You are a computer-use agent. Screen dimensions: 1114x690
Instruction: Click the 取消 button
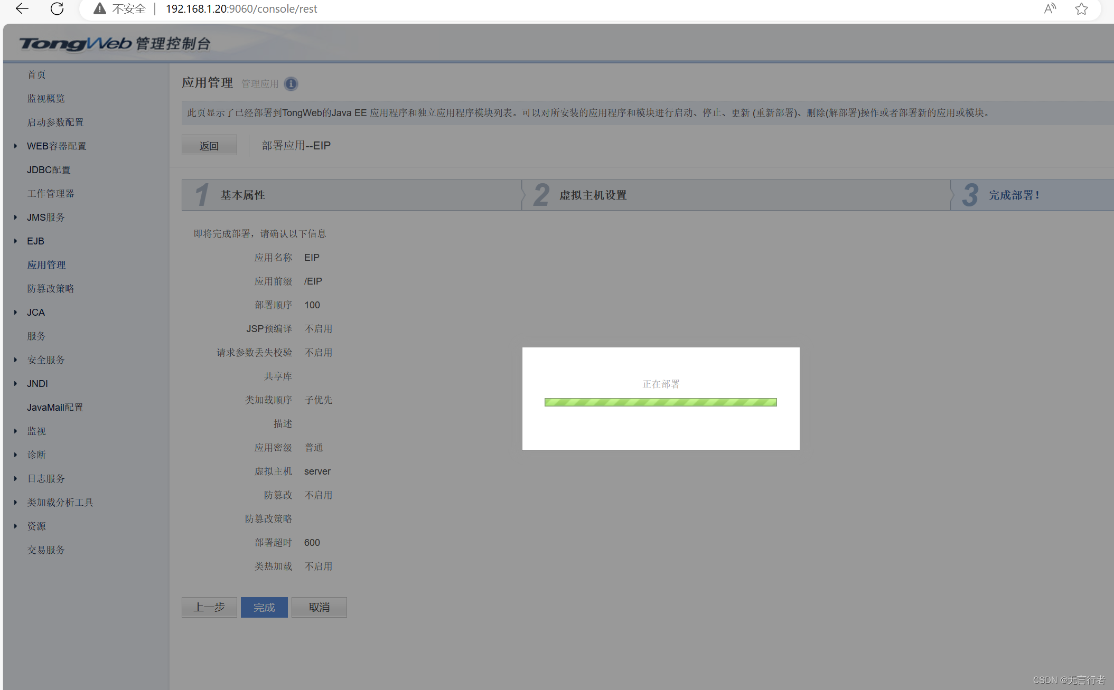319,607
